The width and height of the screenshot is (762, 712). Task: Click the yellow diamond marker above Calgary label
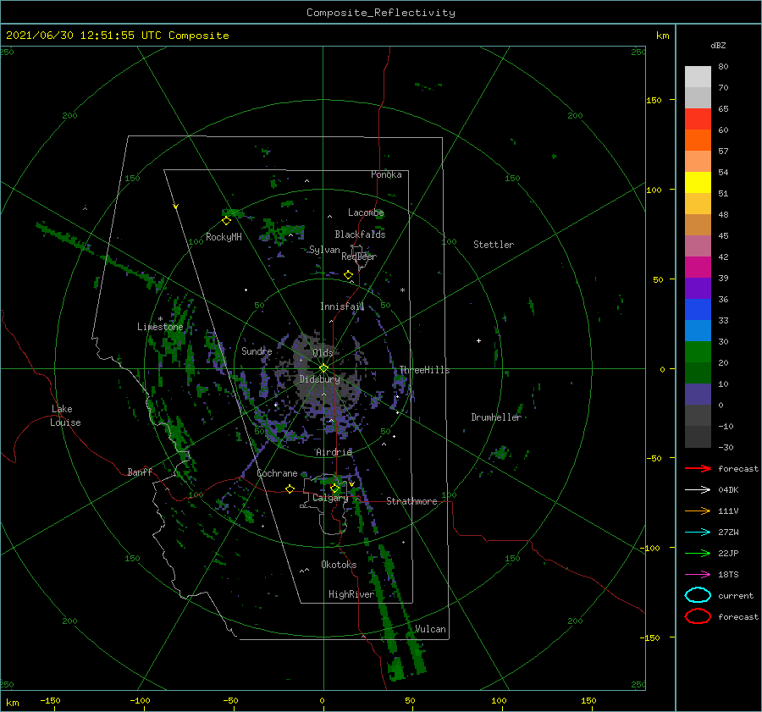[x=334, y=488]
